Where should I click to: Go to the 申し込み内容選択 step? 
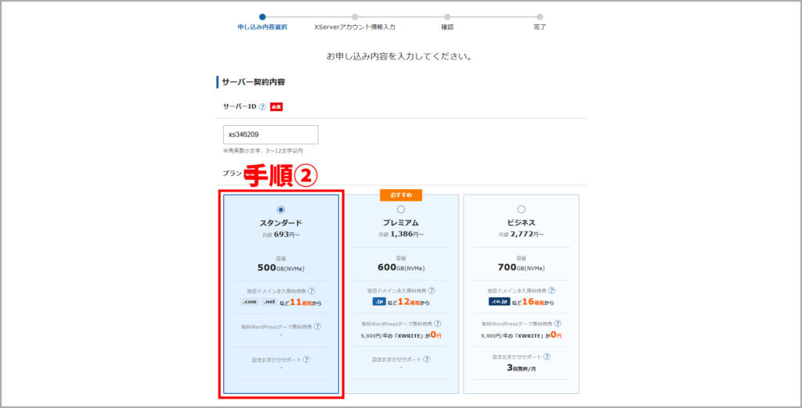262,17
